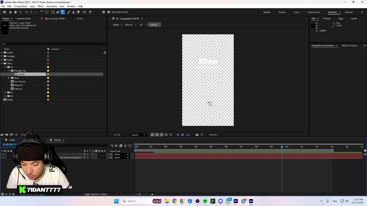Take a snapshot with camera icon

point(197,135)
